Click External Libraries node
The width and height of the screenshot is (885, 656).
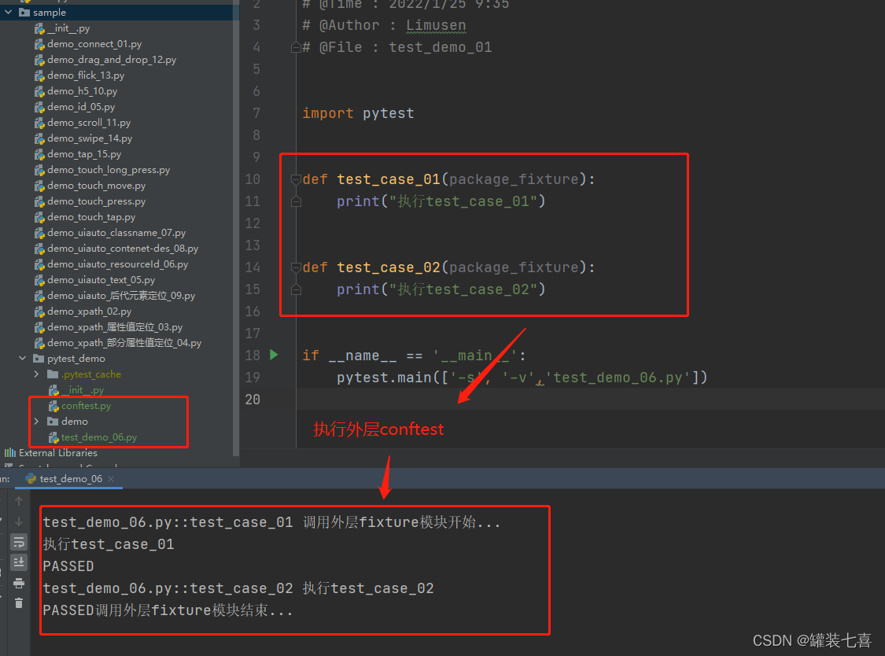pyautogui.click(x=57, y=453)
